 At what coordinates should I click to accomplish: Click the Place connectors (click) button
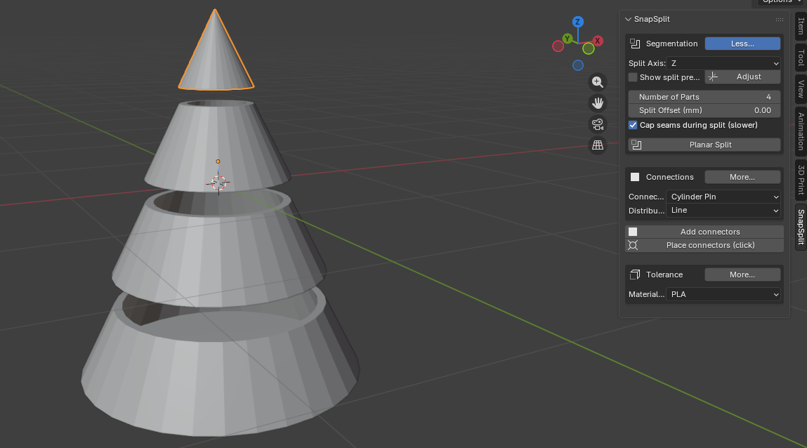(704, 245)
